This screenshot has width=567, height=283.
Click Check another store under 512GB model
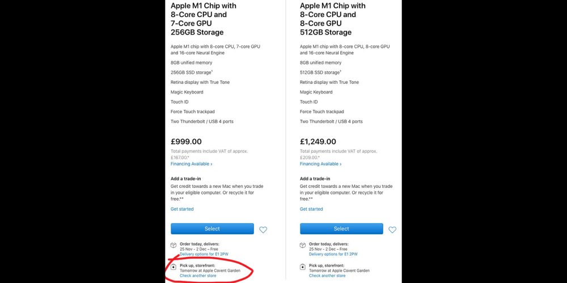pos(327,276)
